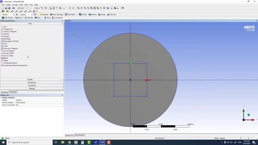Click the Point feature button
Image resolution: width=258 pixels, height=145 pixels.
pyautogui.click(x=48, y=18)
